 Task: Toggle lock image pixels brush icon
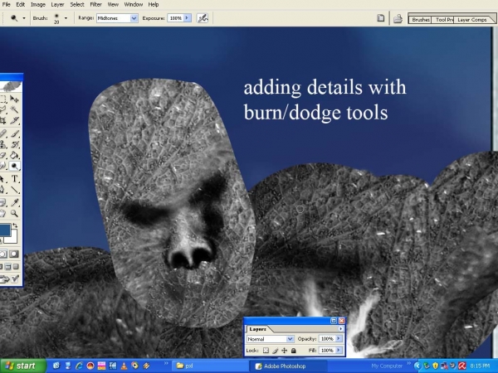coord(275,351)
